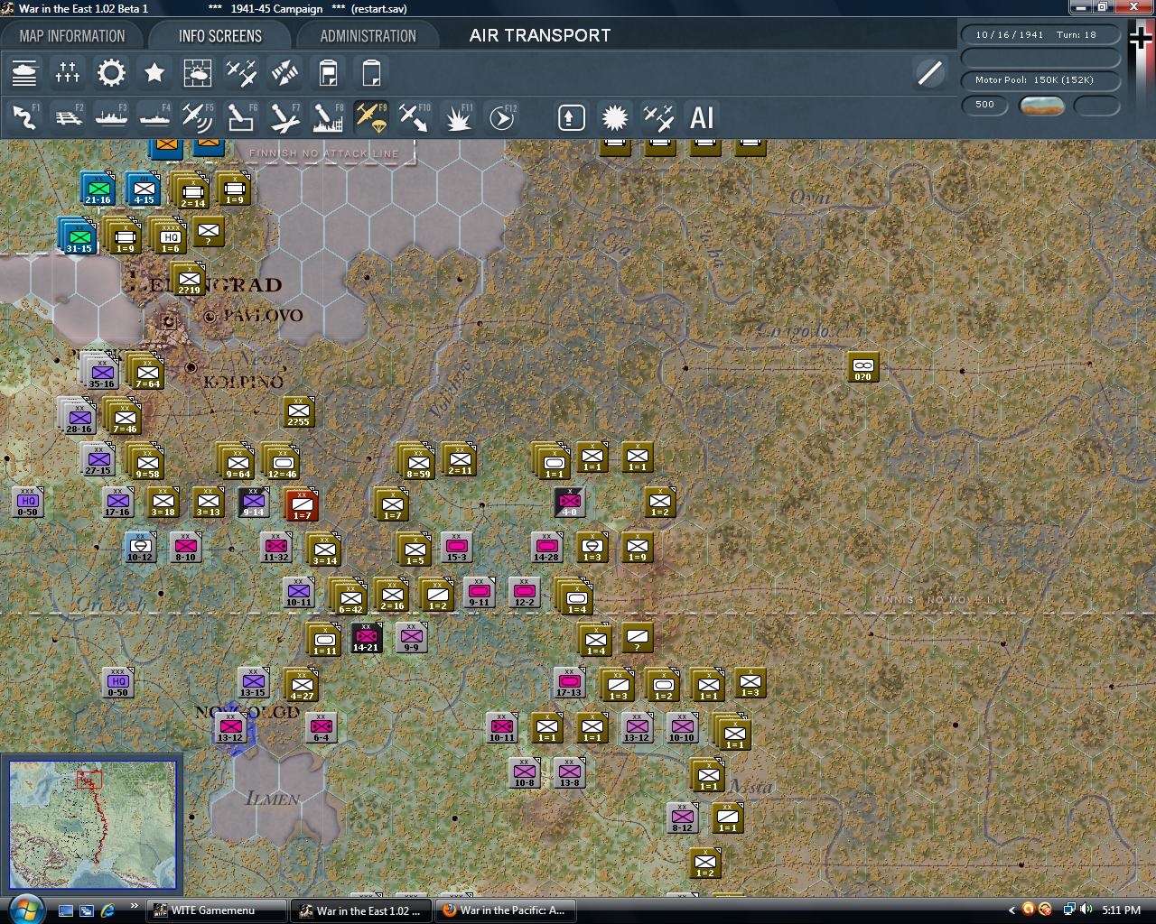The width and height of the screenshot is (1156, 924).
Task: Click the 500 value field
Action: point(985,105)
